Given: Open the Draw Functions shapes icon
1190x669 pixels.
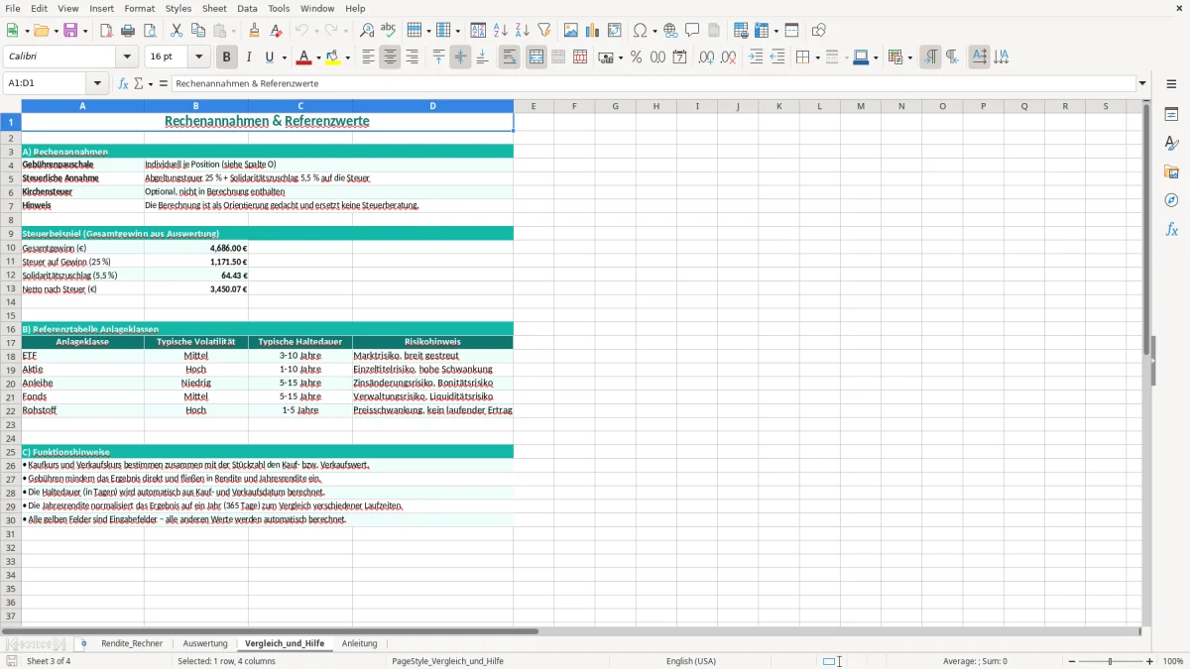Looking at the screenshot, I should 819,31.
